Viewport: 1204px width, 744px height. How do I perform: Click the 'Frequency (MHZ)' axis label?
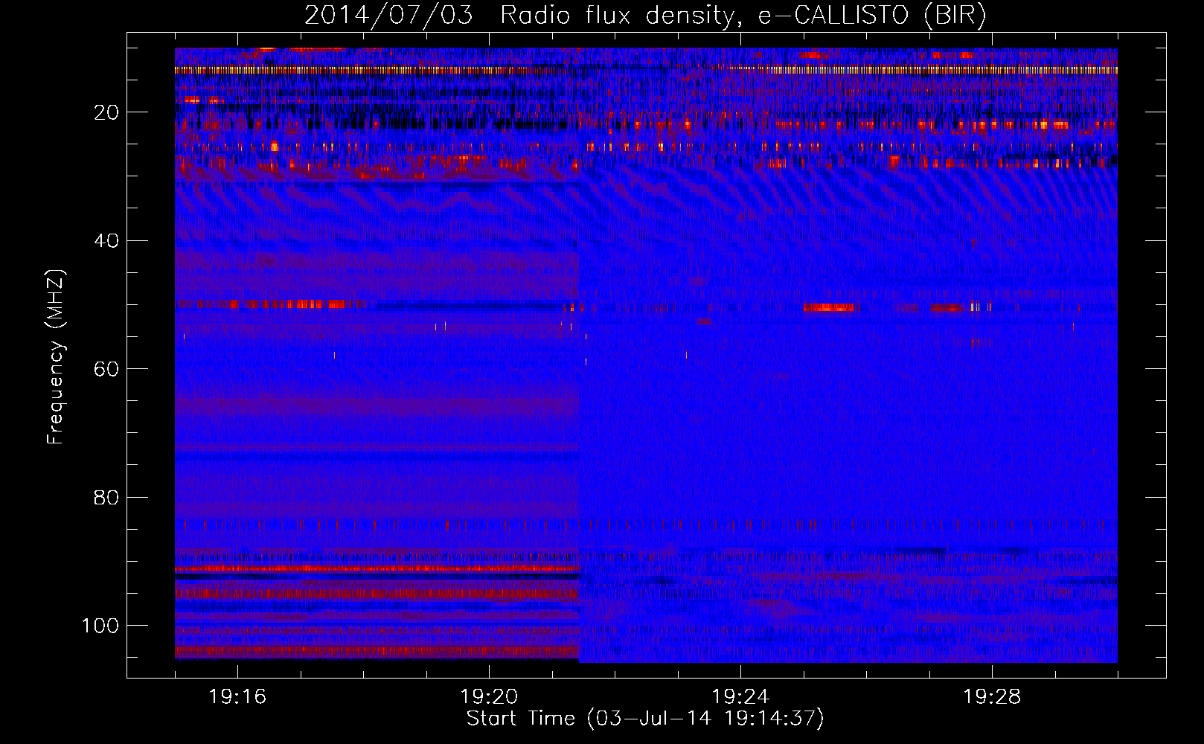coord(56,356)
